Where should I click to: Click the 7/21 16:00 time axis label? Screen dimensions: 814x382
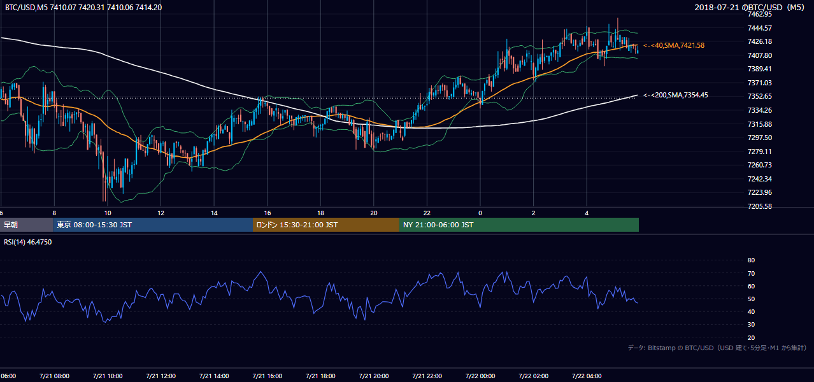(267, 376)
